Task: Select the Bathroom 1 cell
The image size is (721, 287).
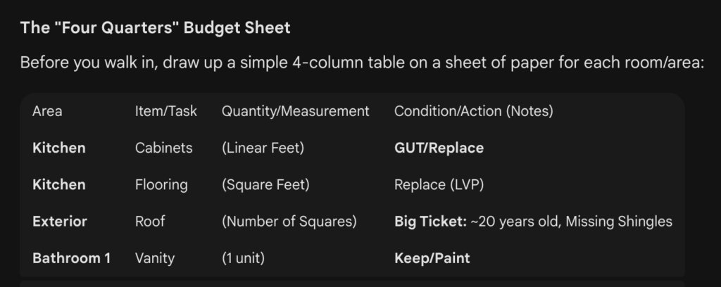Action: click(71, 258)
